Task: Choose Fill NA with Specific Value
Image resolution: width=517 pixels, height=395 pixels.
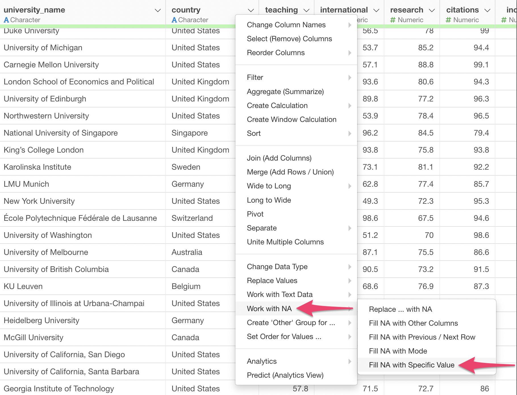Action: coord(427,365)
